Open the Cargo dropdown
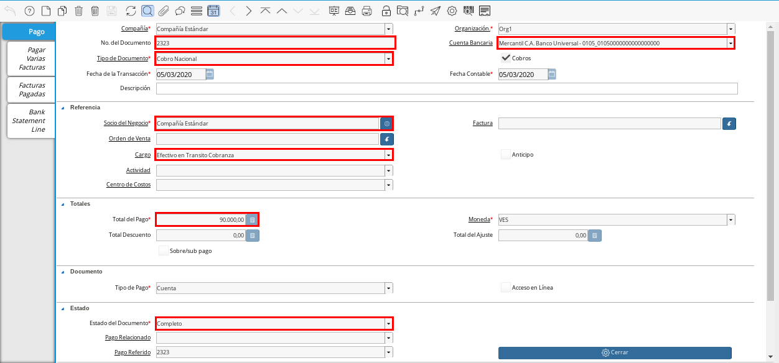 389,155
